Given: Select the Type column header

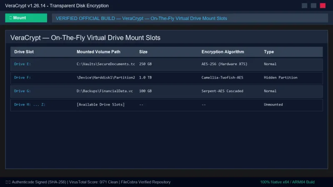Looking at the screenshot, I should pyautogui.click(x=268, y=52).
